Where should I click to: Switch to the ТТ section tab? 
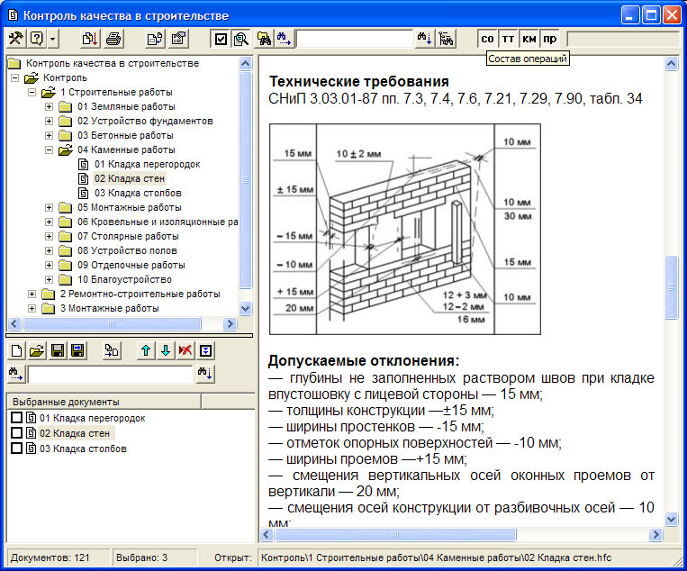[508, 39]
